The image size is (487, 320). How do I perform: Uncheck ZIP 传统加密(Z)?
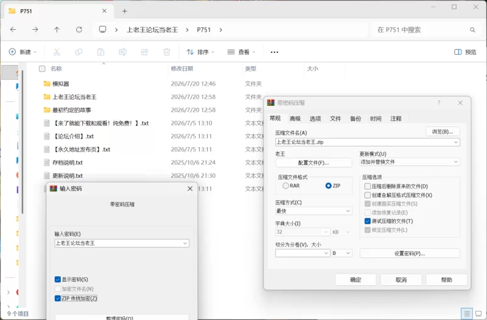click(x=57, y=298)
